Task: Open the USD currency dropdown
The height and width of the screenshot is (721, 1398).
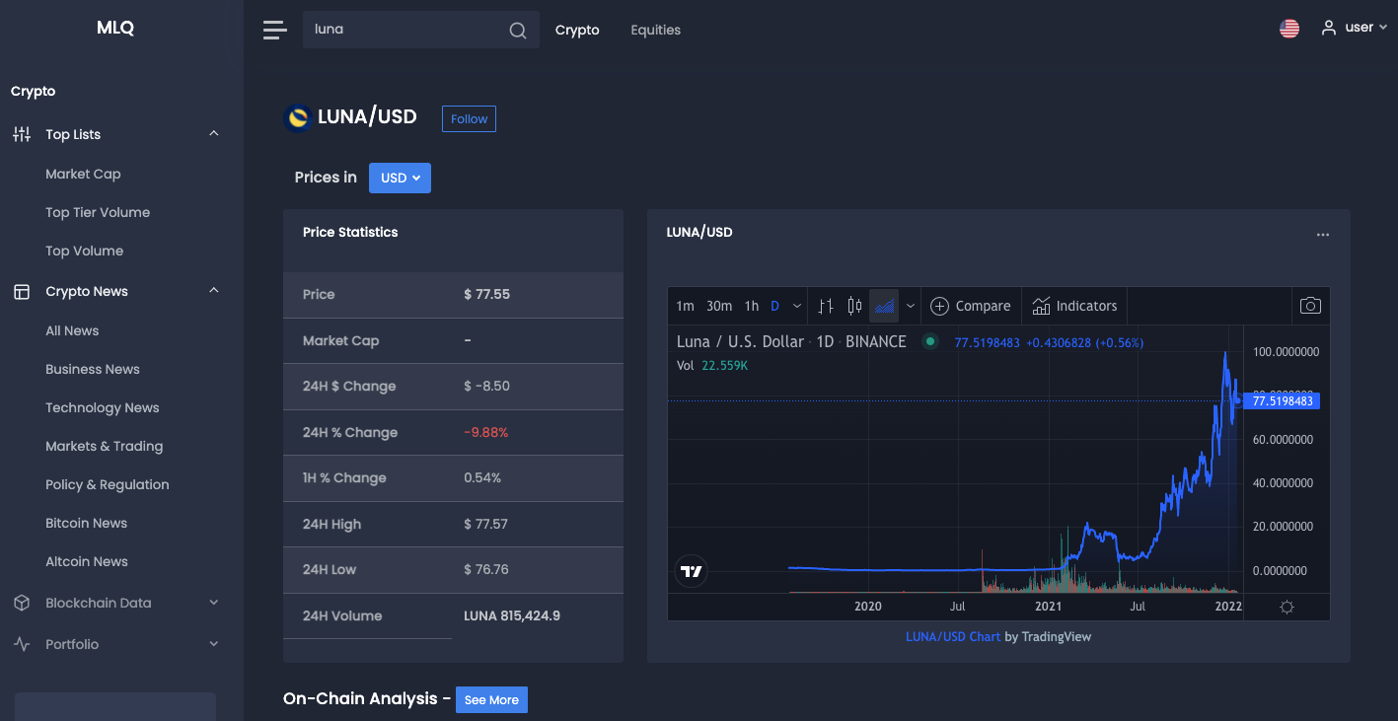Action: pos(400,178)
